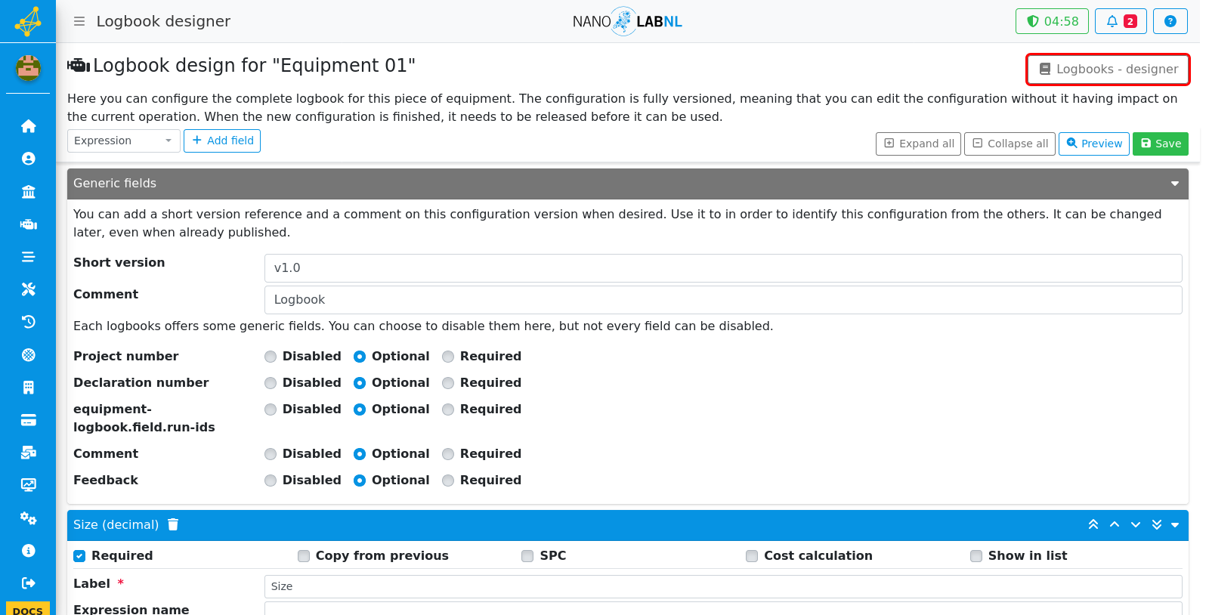Open the monitor chart icon in sidebar
Image resolution: width=1209 pixels, height=615 pixels.
(x=29, y=485)
